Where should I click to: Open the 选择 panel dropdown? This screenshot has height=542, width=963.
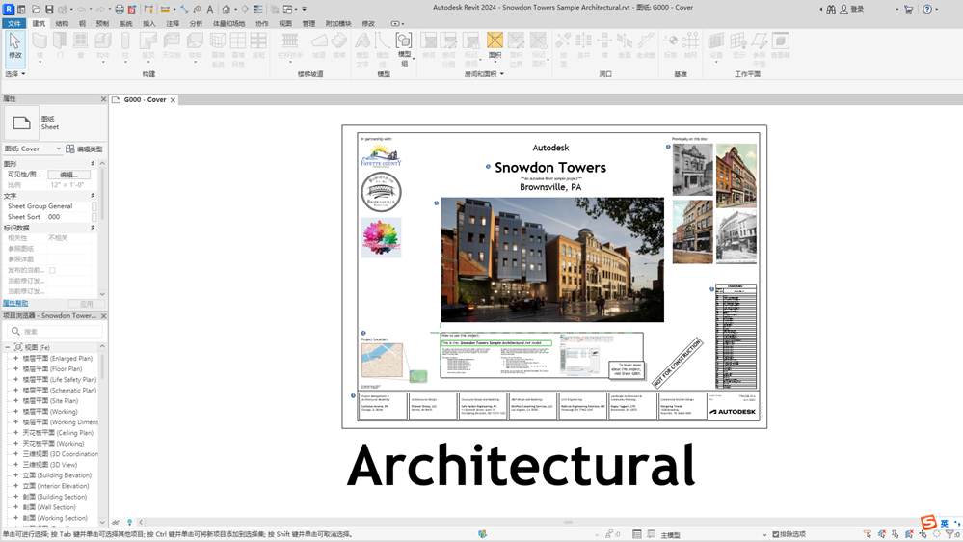15,73
